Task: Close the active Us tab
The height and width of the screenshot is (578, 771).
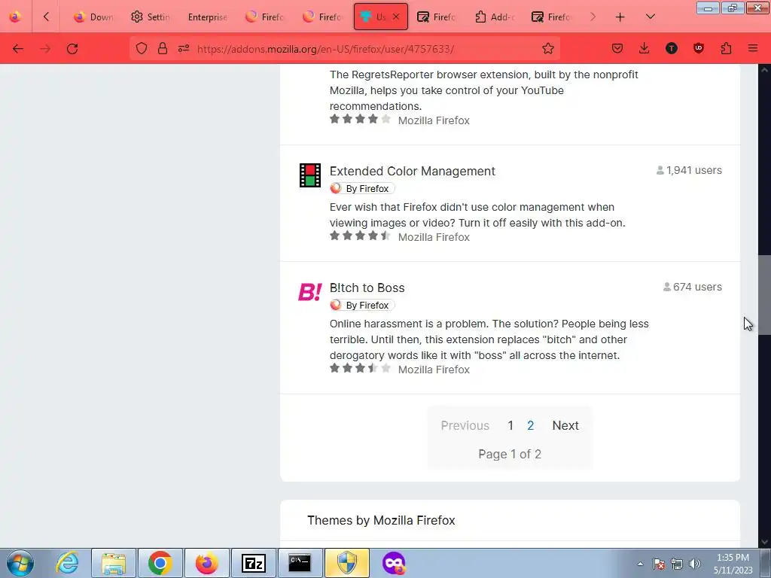Action: tap(396, 17)
